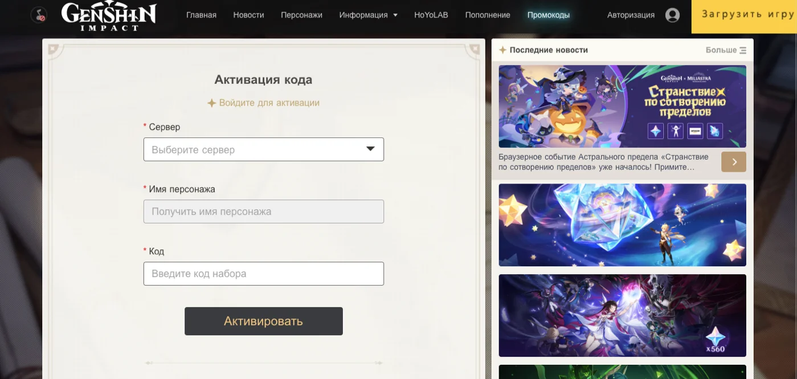Image resolution: width=797 pixels, height=379 pixels.
Task: Click the "Войдите для активации" link
Action: [x=268, y=103]
